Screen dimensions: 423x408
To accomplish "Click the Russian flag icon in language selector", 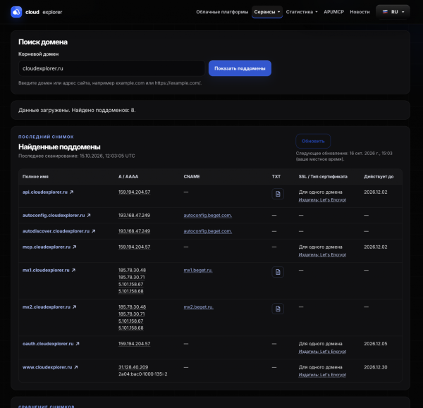I will pos(385,11).
